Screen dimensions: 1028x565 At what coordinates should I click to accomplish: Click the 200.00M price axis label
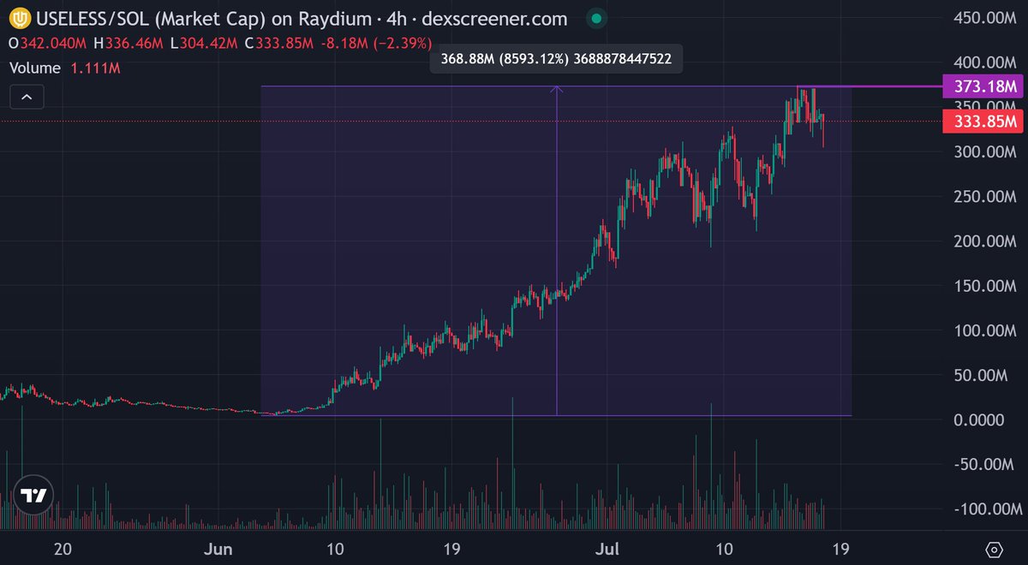click(983, 241)
